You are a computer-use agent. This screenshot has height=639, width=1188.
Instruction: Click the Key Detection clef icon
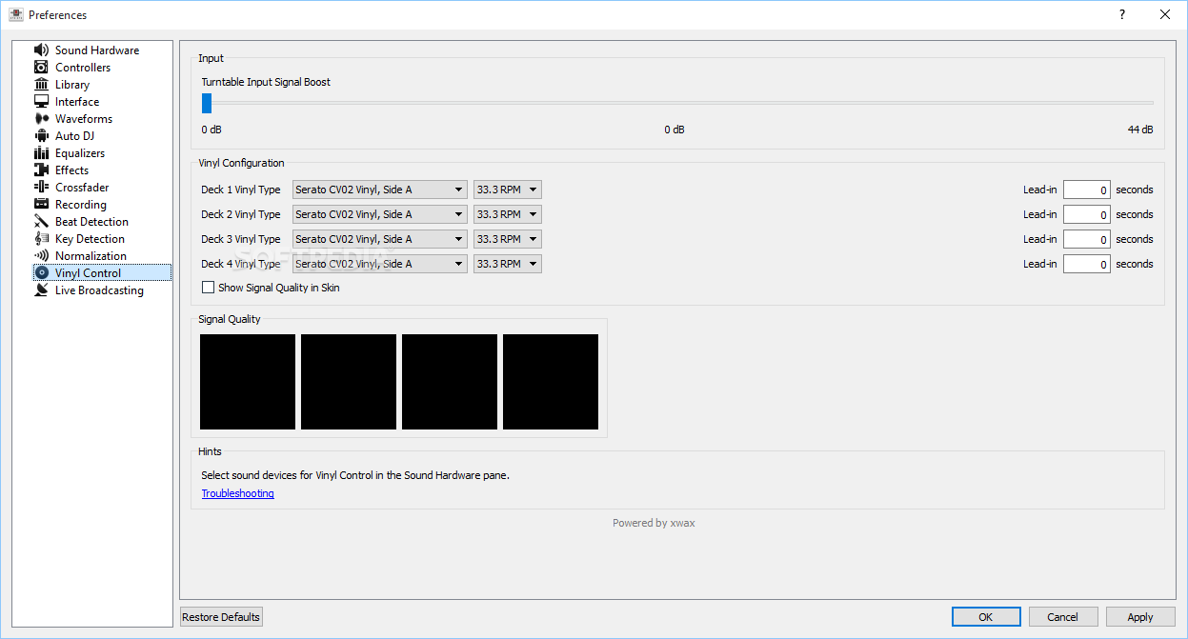41,239
